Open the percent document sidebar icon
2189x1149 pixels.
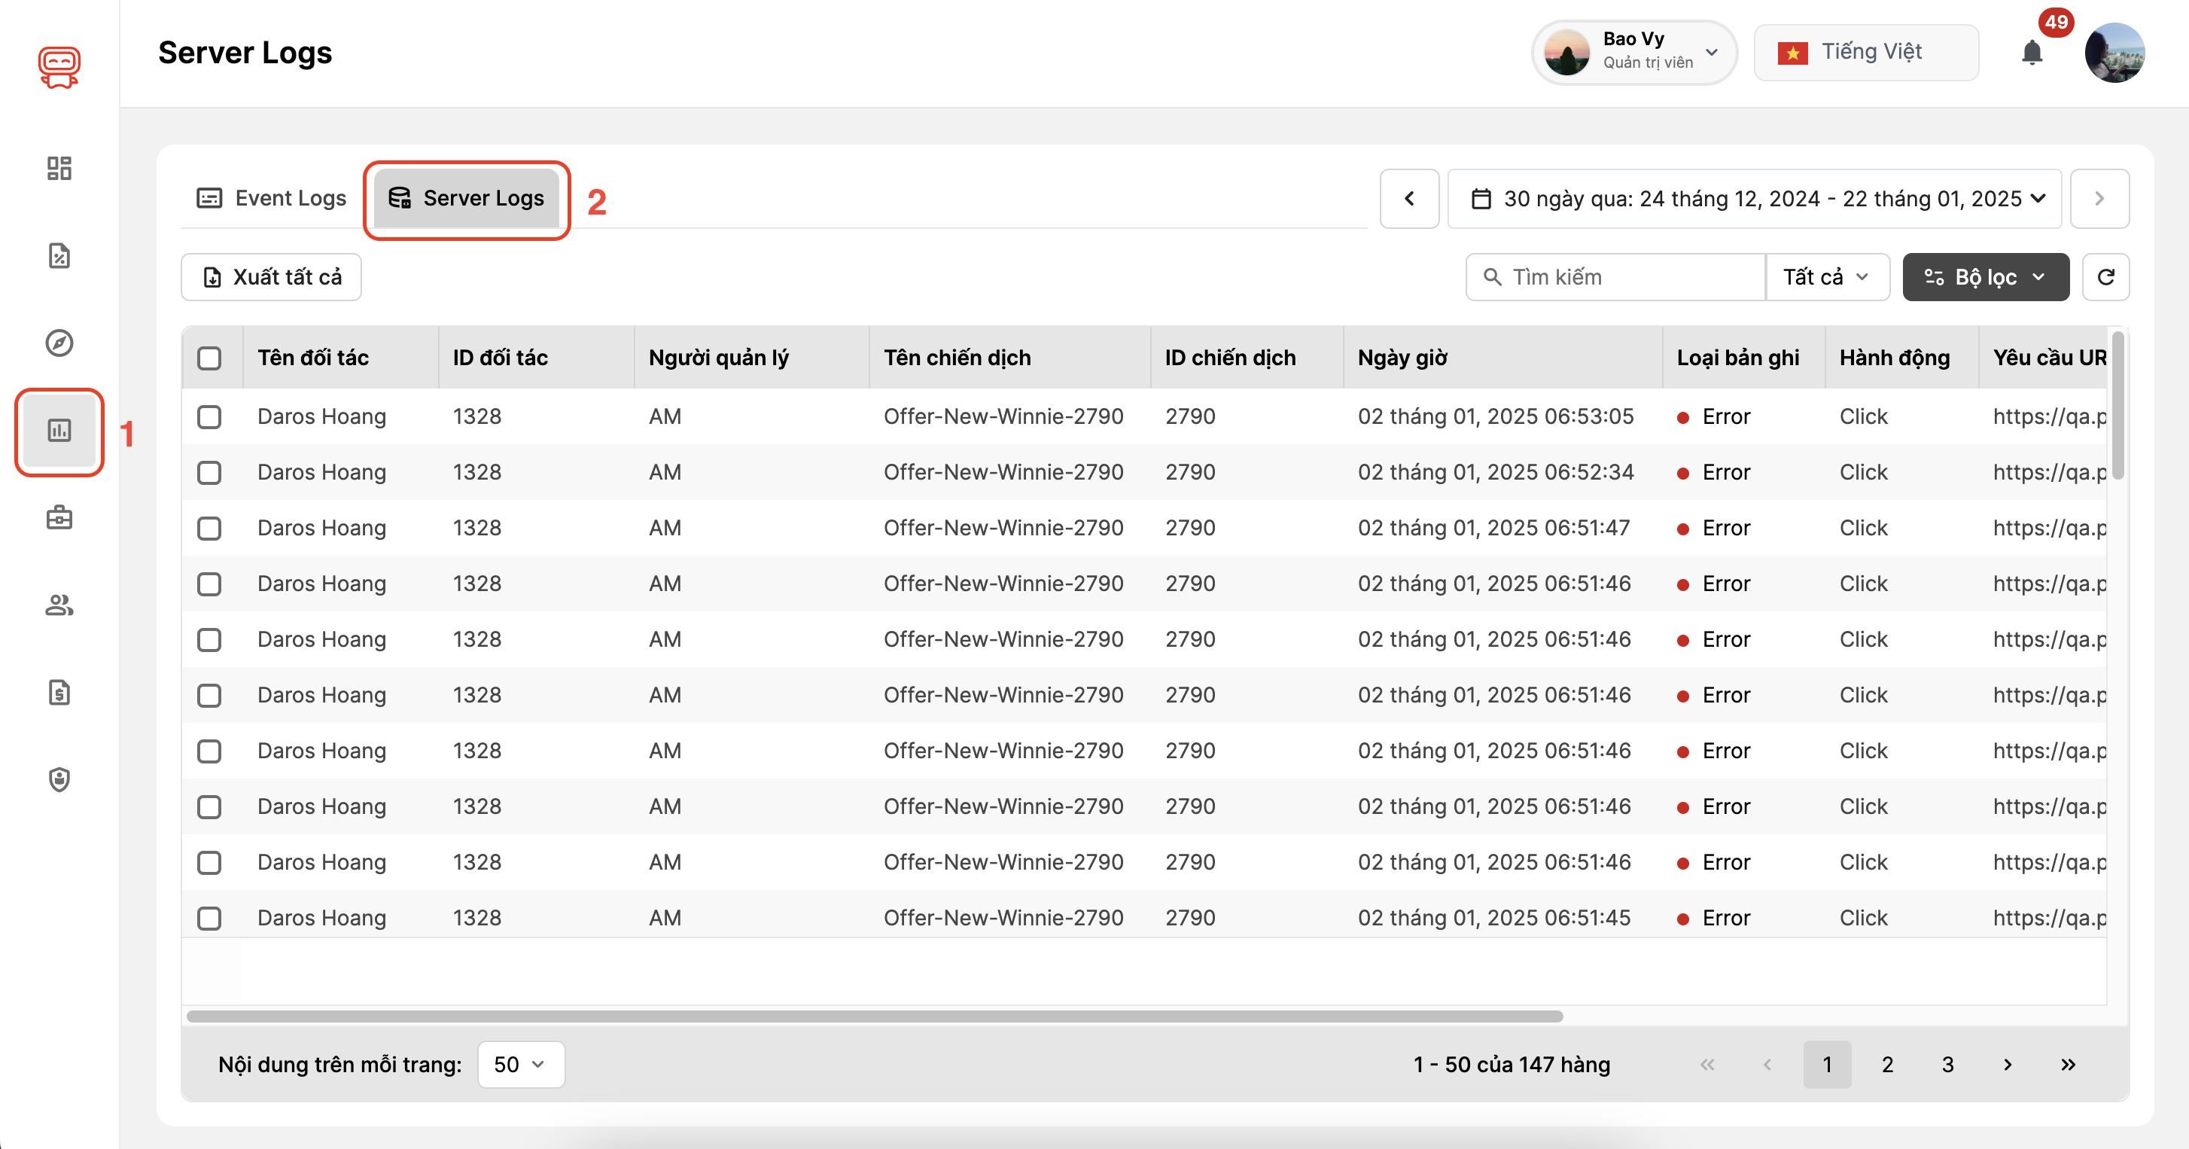(x=59, y=256)
